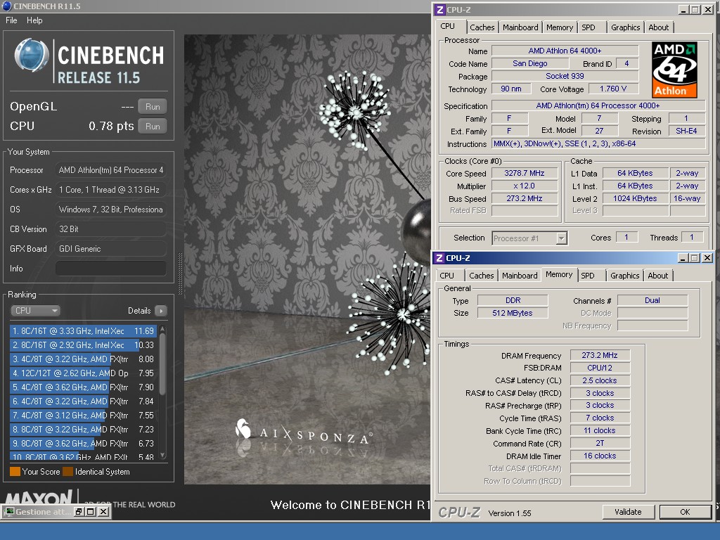Viewport: 720px width, 540px height.
Task: Switch to CPU tab in lower CPU-Z window
Action: (x=446, y=276)
